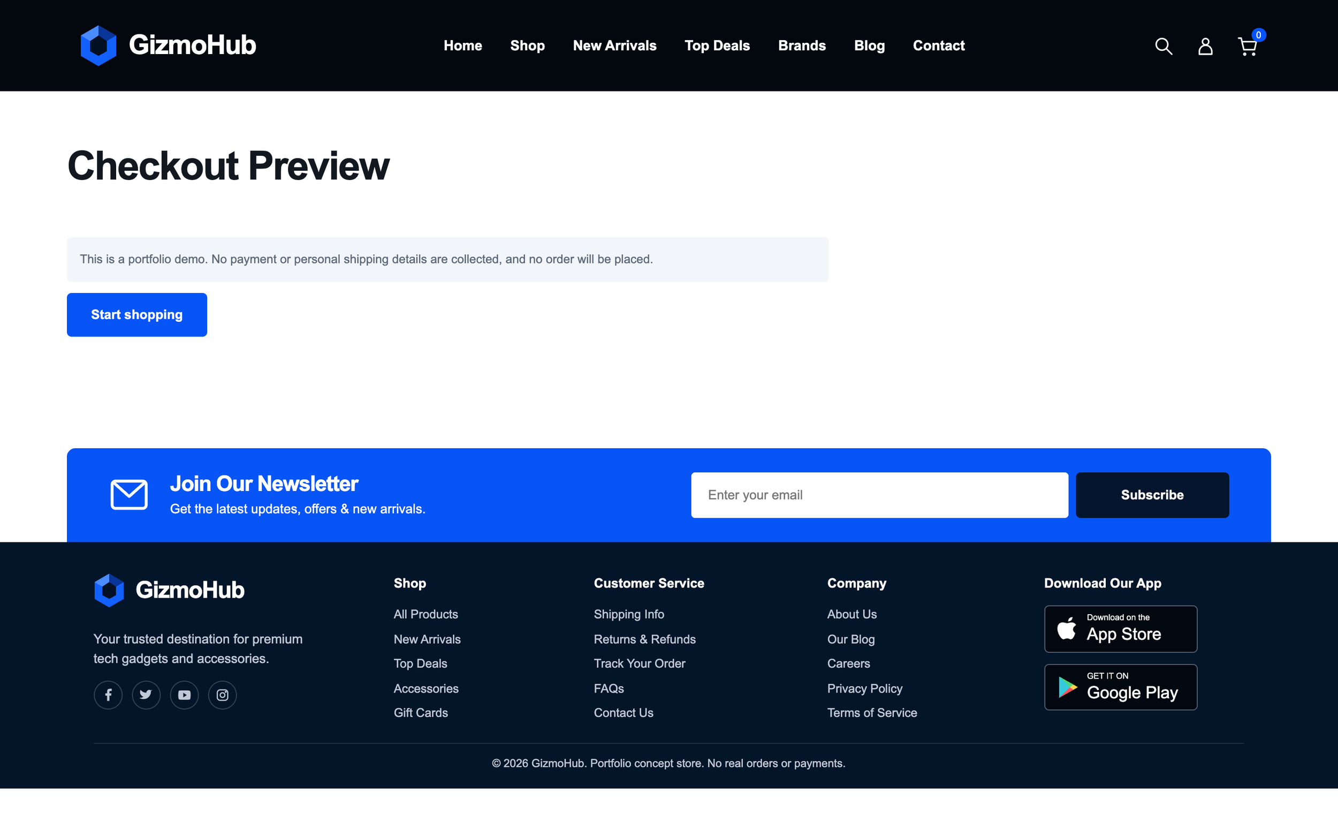Open the Our Blog footer link
1338x837 pixels.
[850, 639]
